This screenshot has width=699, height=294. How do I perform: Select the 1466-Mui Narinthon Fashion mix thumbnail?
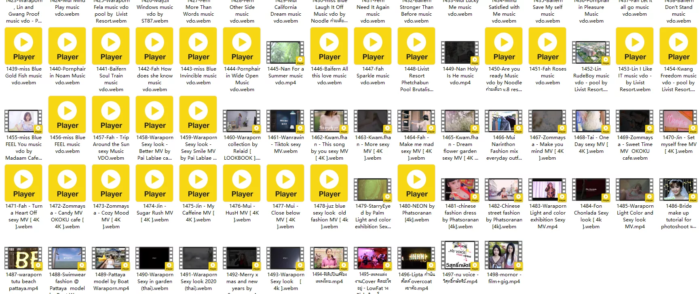tap(504, 121)
